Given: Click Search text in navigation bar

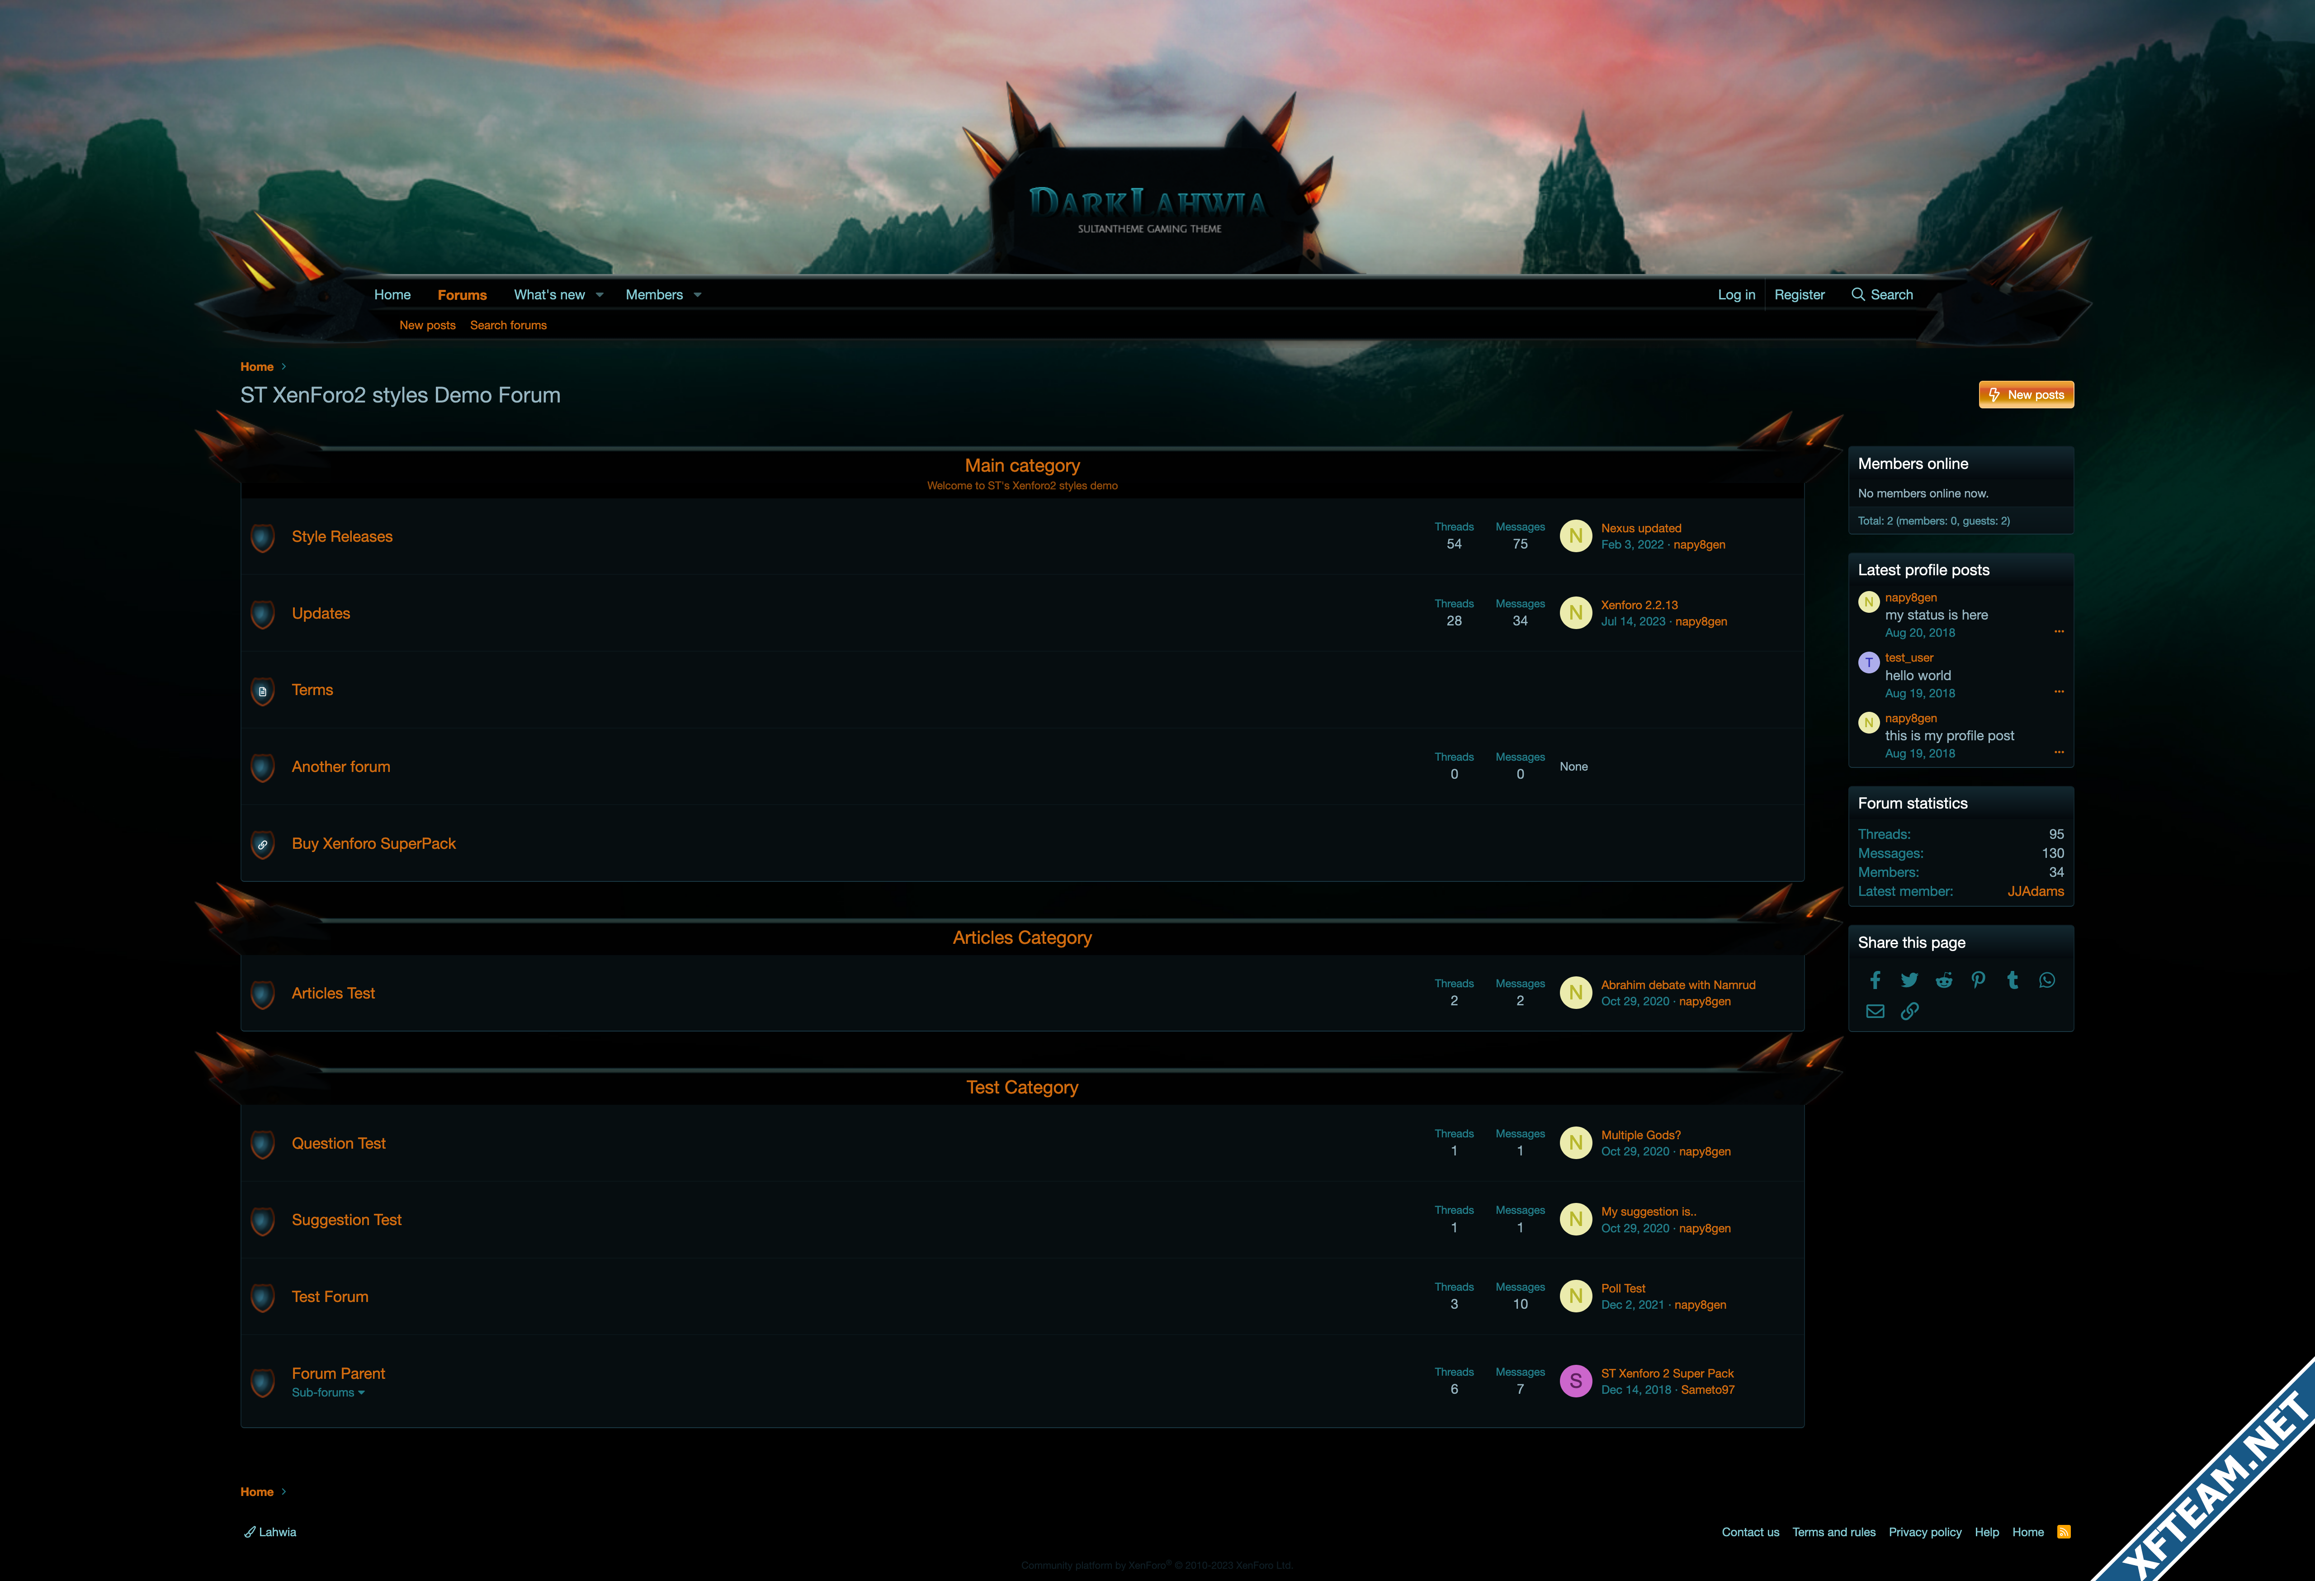Looking at the screenshot, I should pos(1892,295).
